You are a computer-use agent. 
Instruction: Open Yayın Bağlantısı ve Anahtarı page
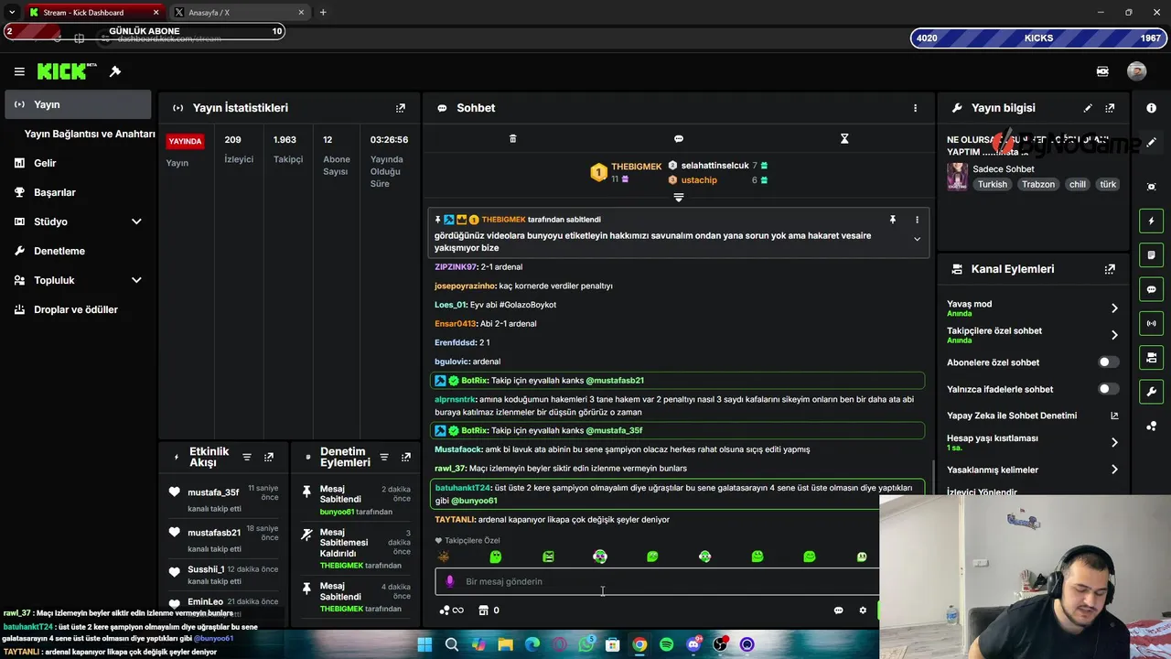pyautogui.click(x=90, y=134)
